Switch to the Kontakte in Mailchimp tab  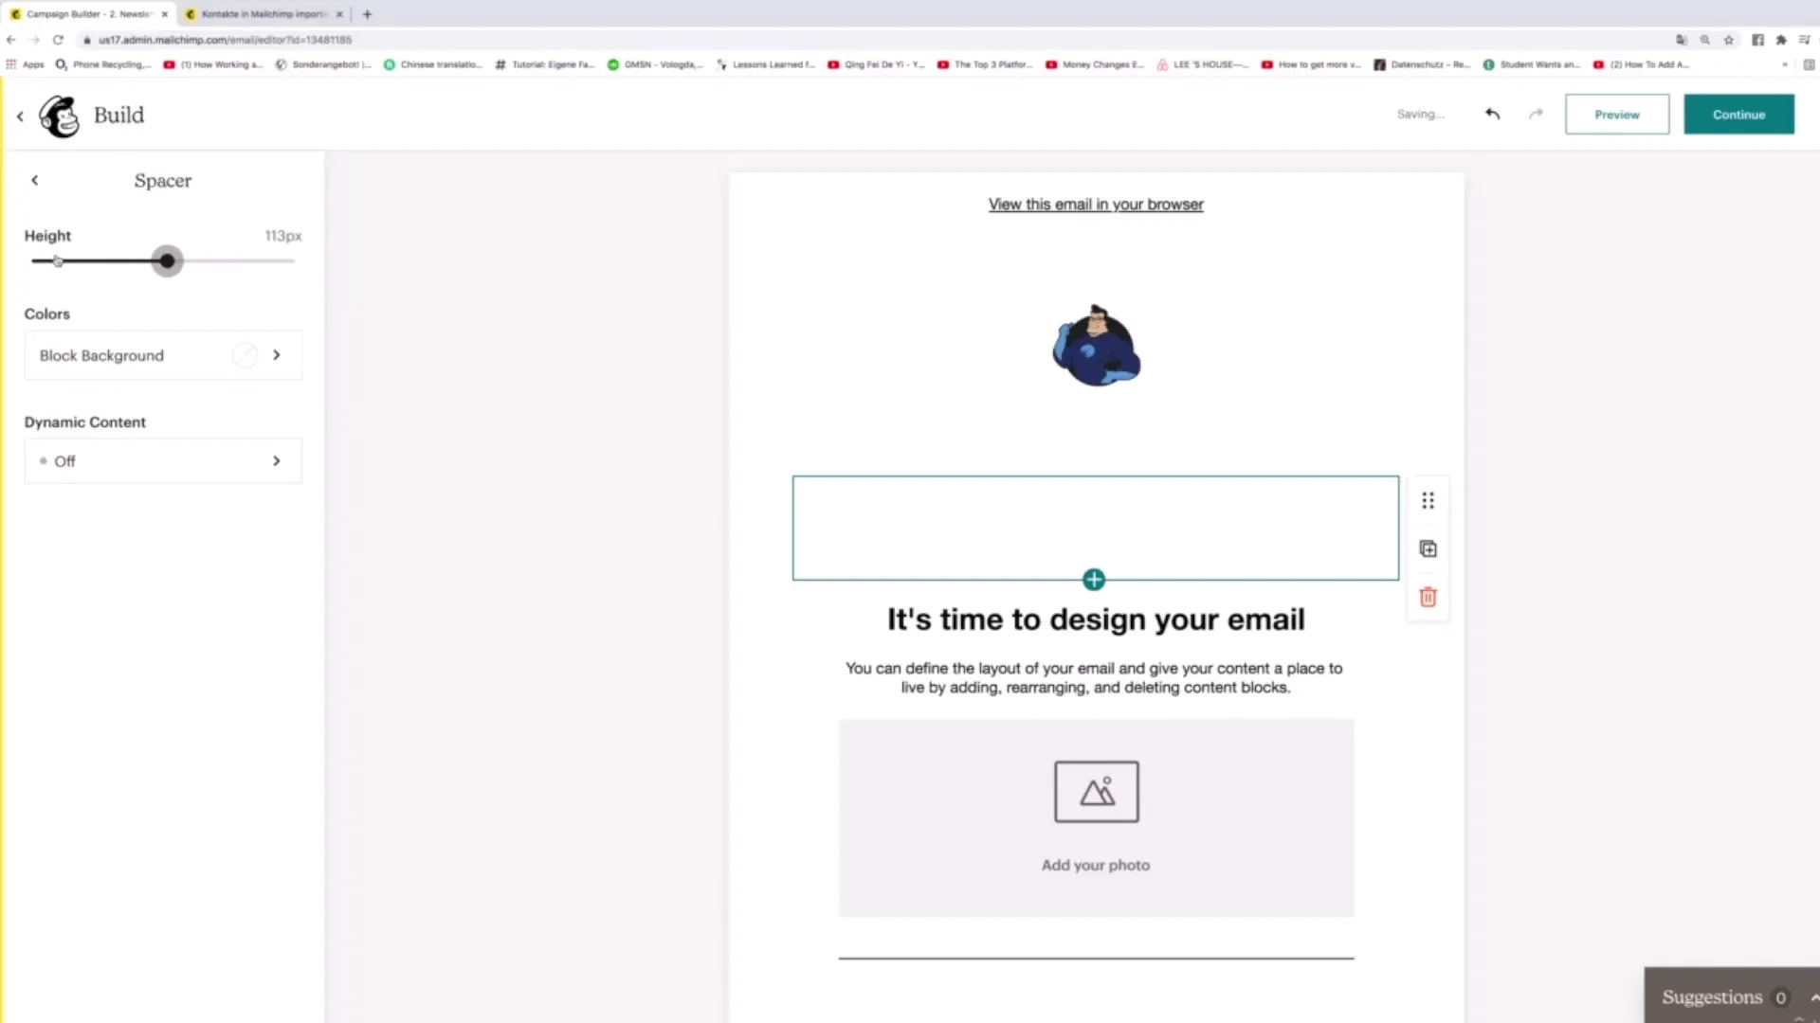pyautogui.click(x=264, y=14)
